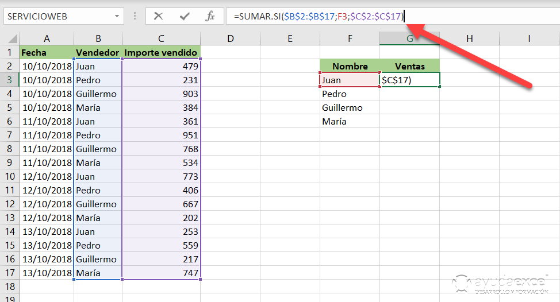
Task: Select cell F3 containing Juan
Action: click(350, 80)
